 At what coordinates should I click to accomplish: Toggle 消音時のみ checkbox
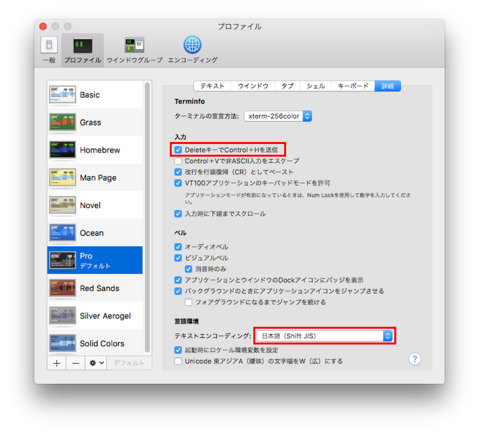point(188,269)
